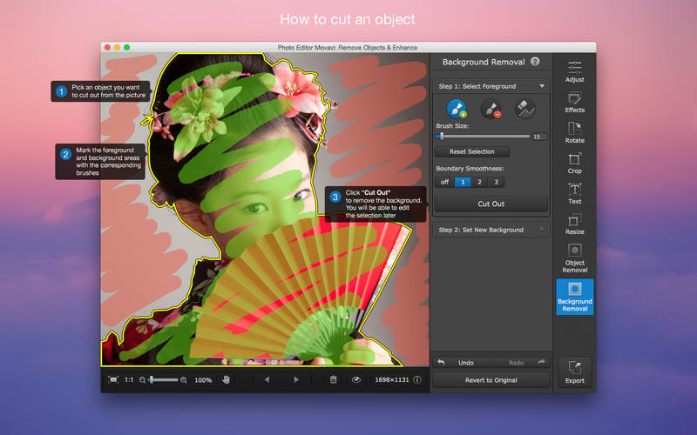Show image info next to dimensions
This screenshot has height=435, width=697.
416,379
